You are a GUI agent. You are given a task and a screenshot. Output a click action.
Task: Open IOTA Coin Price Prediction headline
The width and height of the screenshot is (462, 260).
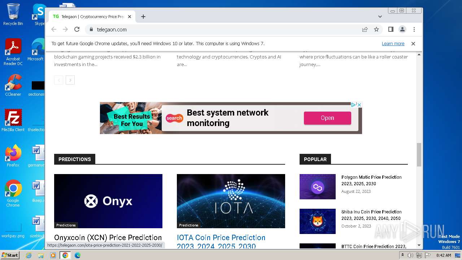click(221, 242)
